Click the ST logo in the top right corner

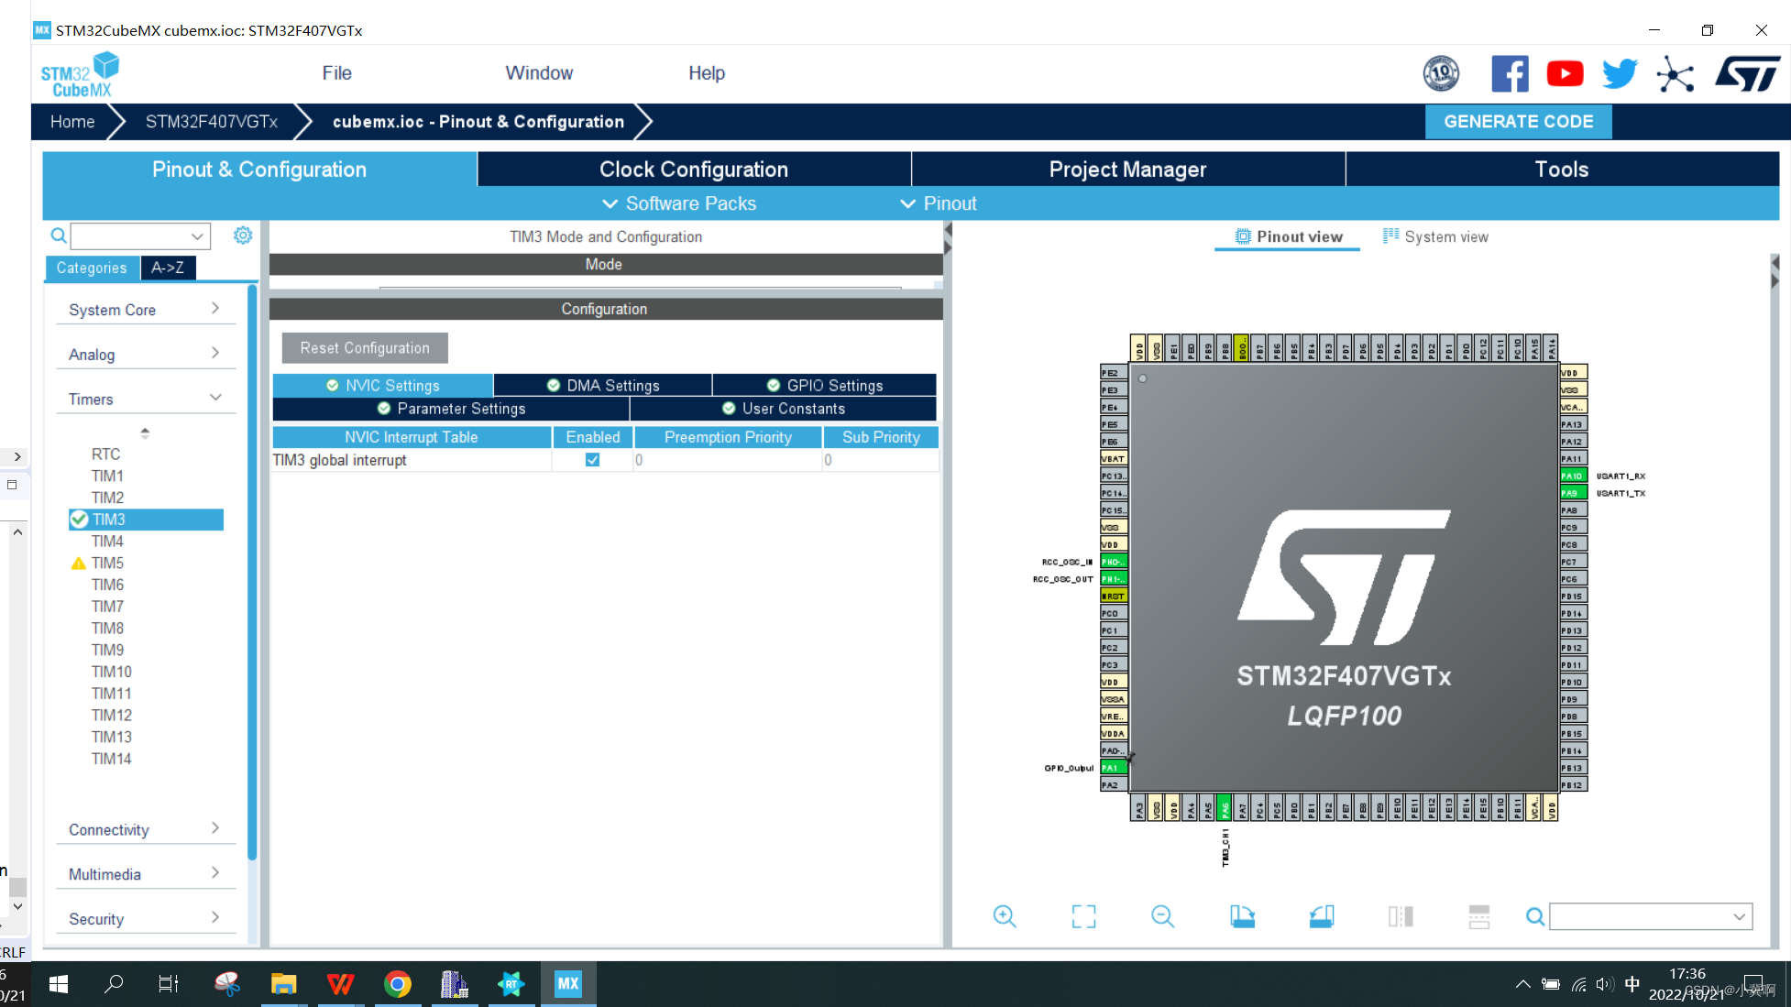click(x=1747, y=73)
